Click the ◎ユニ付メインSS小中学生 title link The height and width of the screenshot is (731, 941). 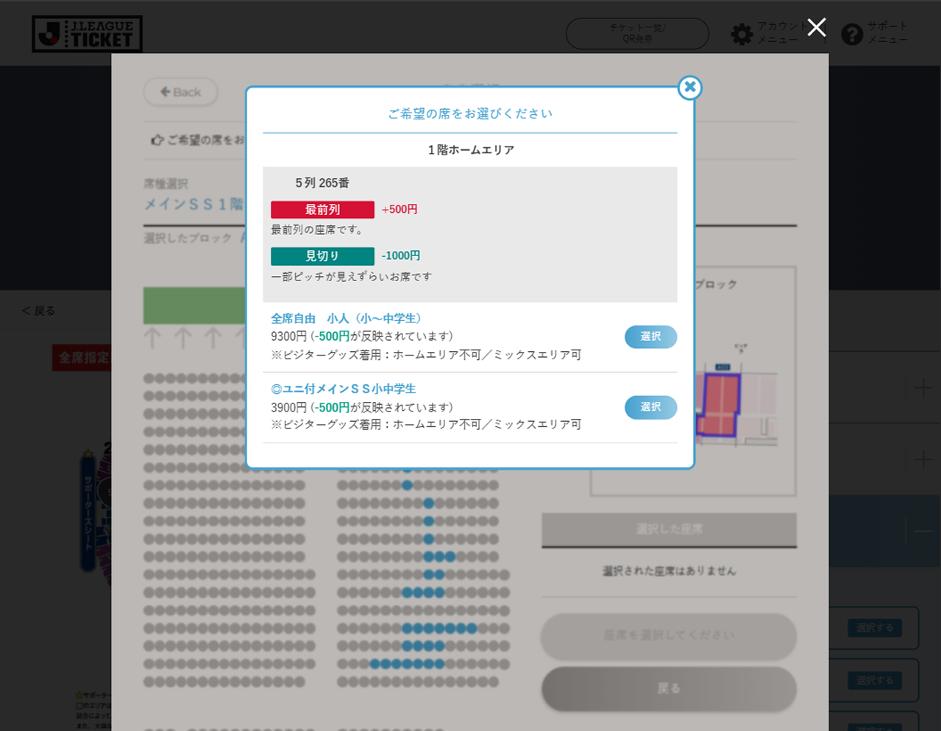pyautogui.click(x=344, y=389)
